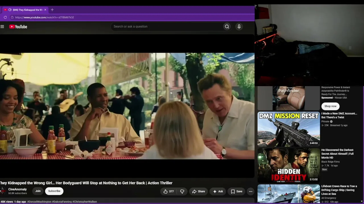
Task: Click the '3:49:53' duration badge
Action: (314, 143)
